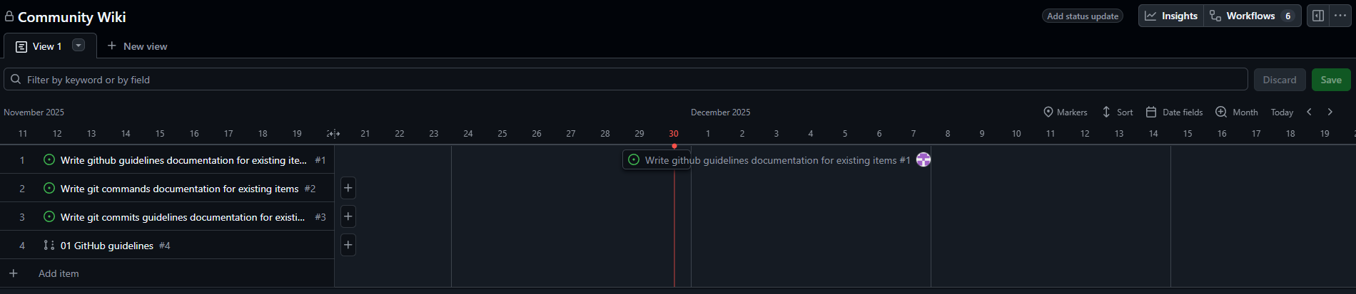Discard the view changes

(x=1280, y=79)
